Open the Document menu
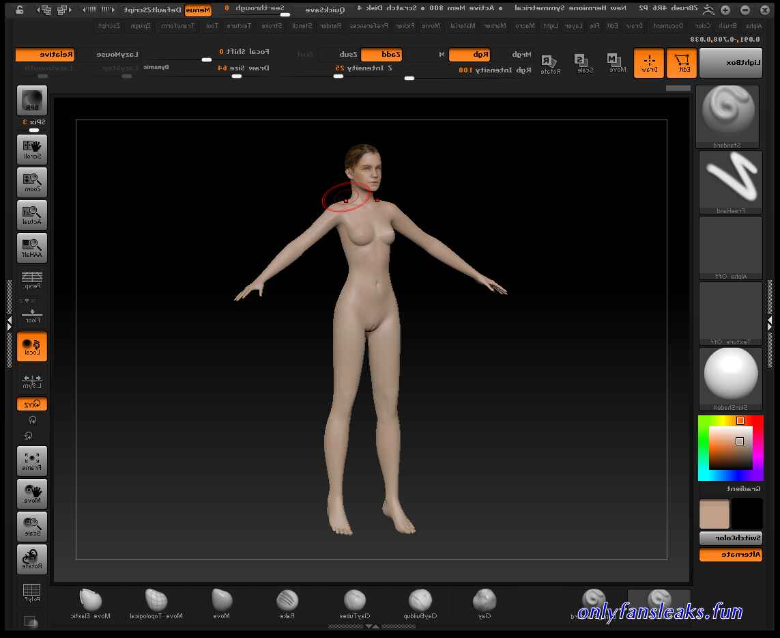Viewport: 780px width, 638px height. (667, 25)
